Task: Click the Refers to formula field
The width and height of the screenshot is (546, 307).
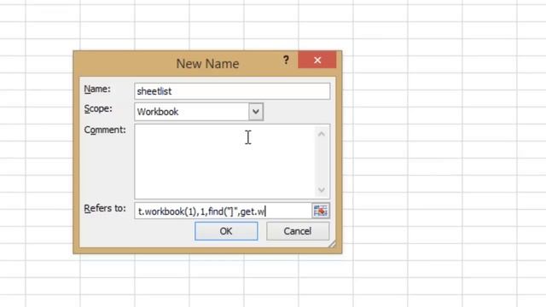Action: point(223,211)
